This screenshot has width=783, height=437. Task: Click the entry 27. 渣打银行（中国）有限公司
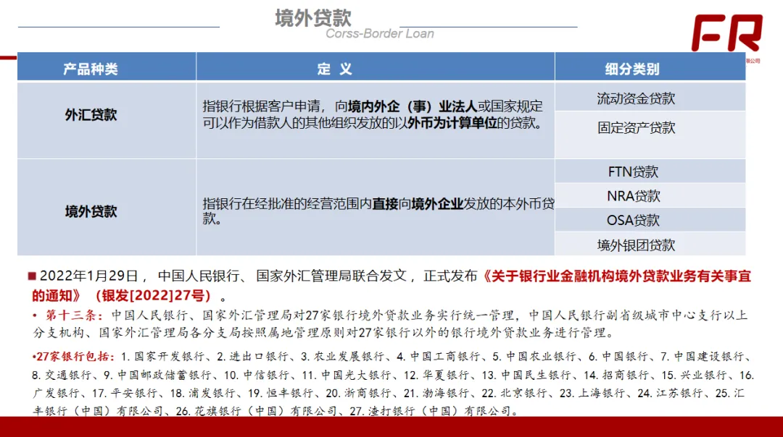(431, 411)
